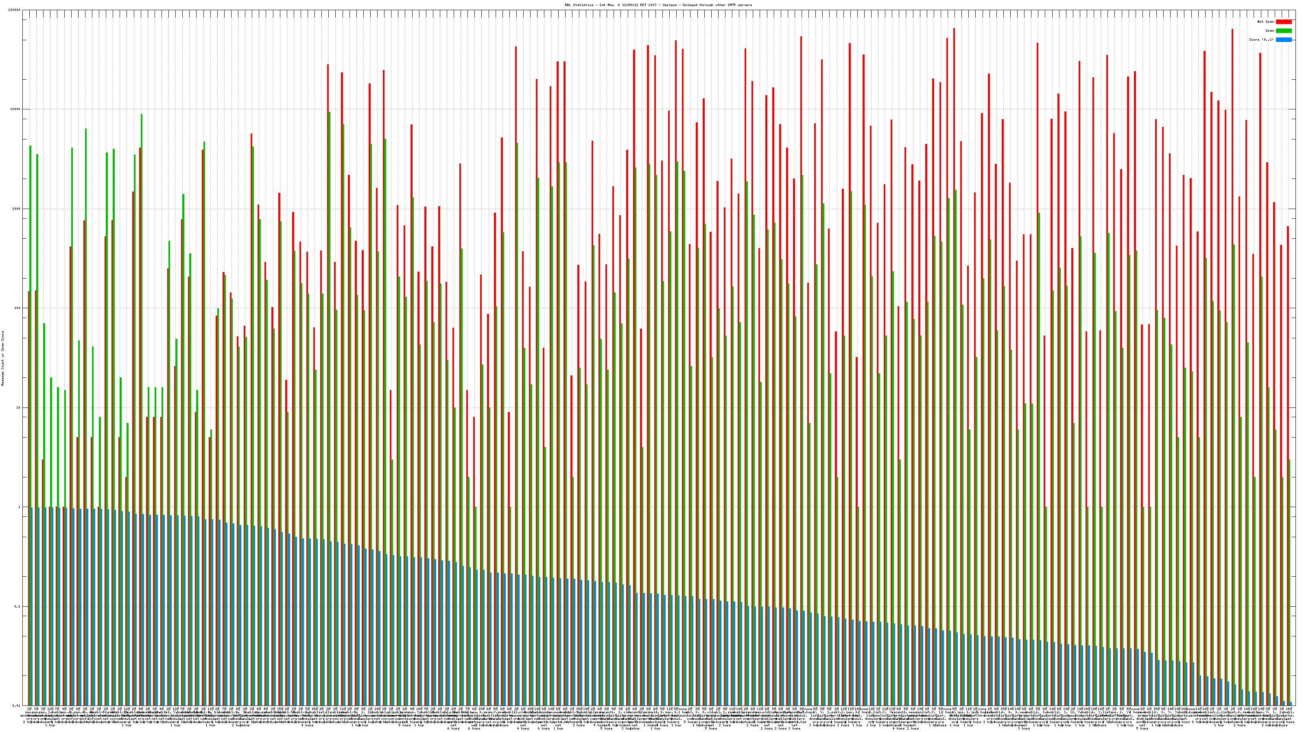Click the 1 y-axis tick label
The height and width of the screenshot is (732, 1302).
tap(19, 507)
